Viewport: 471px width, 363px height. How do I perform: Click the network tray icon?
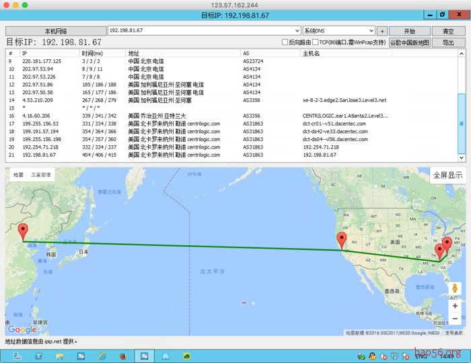pyautogui.click(x=394, y=356)
